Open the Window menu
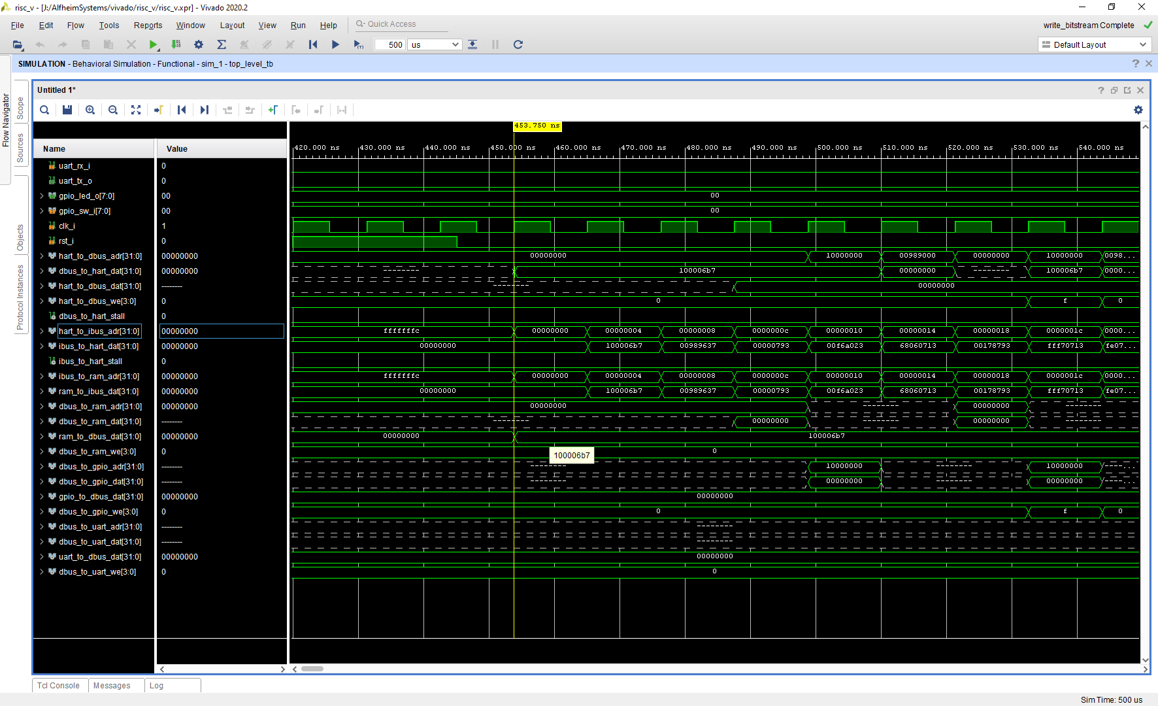1158x706 pixels. tap(191, 25)
